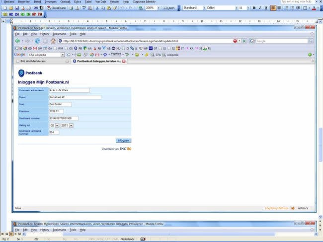Viewport: 323px width, 242px height.
Task: Click the Straat field 'Kerkstraat 42'
Action: 75,97
